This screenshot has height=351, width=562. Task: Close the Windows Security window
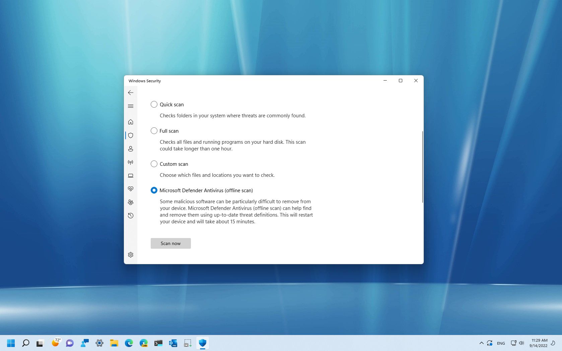coord(416,81)
